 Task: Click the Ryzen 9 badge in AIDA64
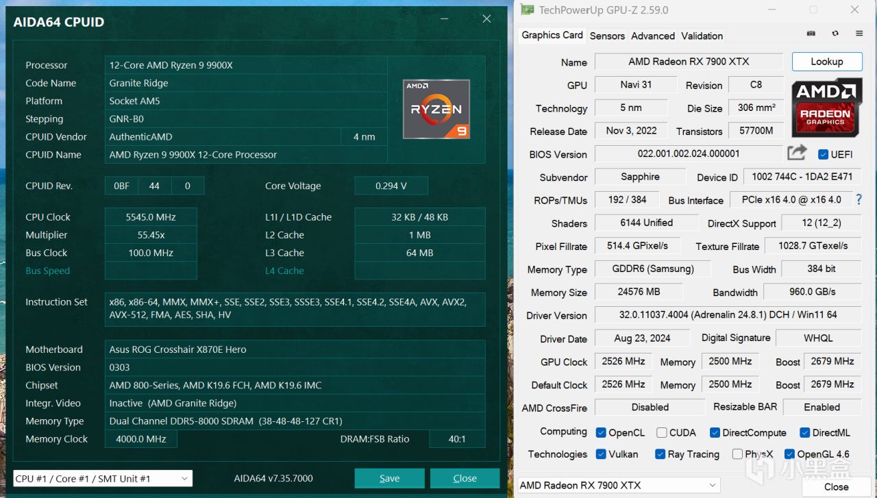[436, 108]
